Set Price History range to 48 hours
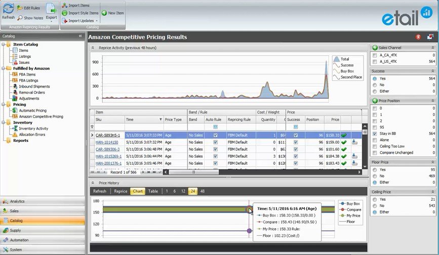The width and height of the screenshot is (439, 255). tap(203, 192)
